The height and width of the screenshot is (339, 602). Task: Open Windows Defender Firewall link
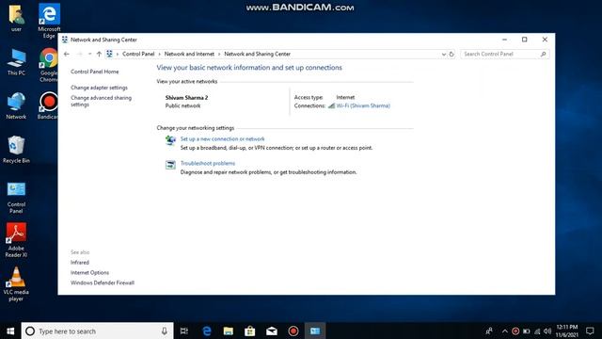(x=103, y=282)
